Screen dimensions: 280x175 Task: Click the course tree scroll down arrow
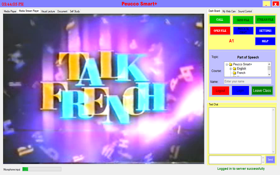pyautogui.click(x=269, y=75)
